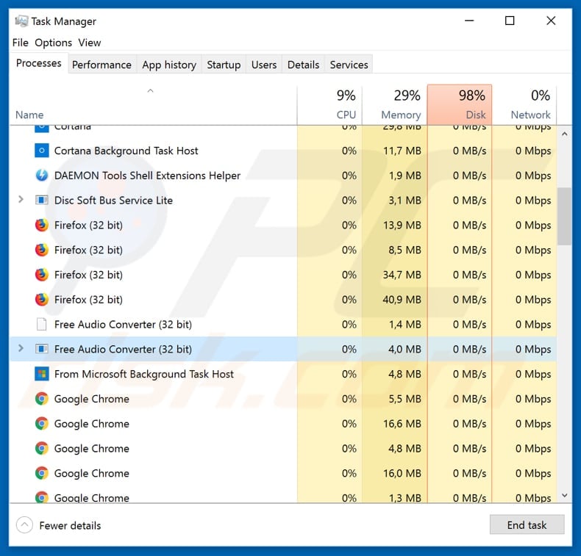Switch to the Performance tab
This screenshot has height=556, width=581.
pyautogui.click(x=101, y=65)
